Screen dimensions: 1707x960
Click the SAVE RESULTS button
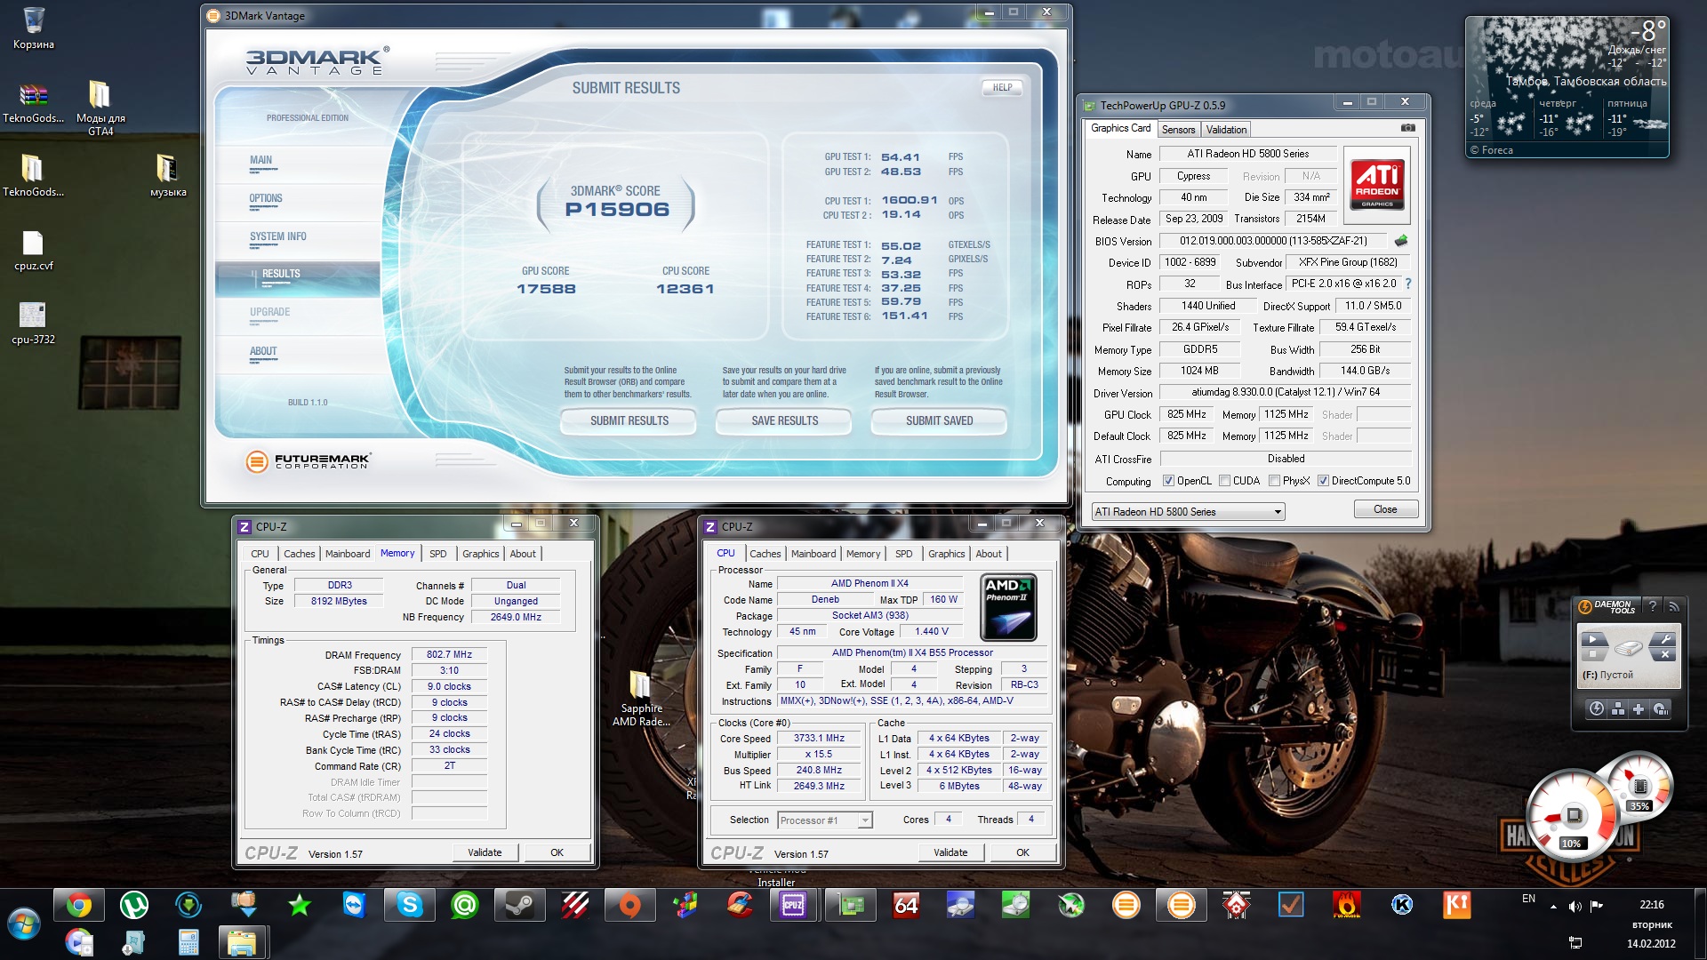click(784, 421)
